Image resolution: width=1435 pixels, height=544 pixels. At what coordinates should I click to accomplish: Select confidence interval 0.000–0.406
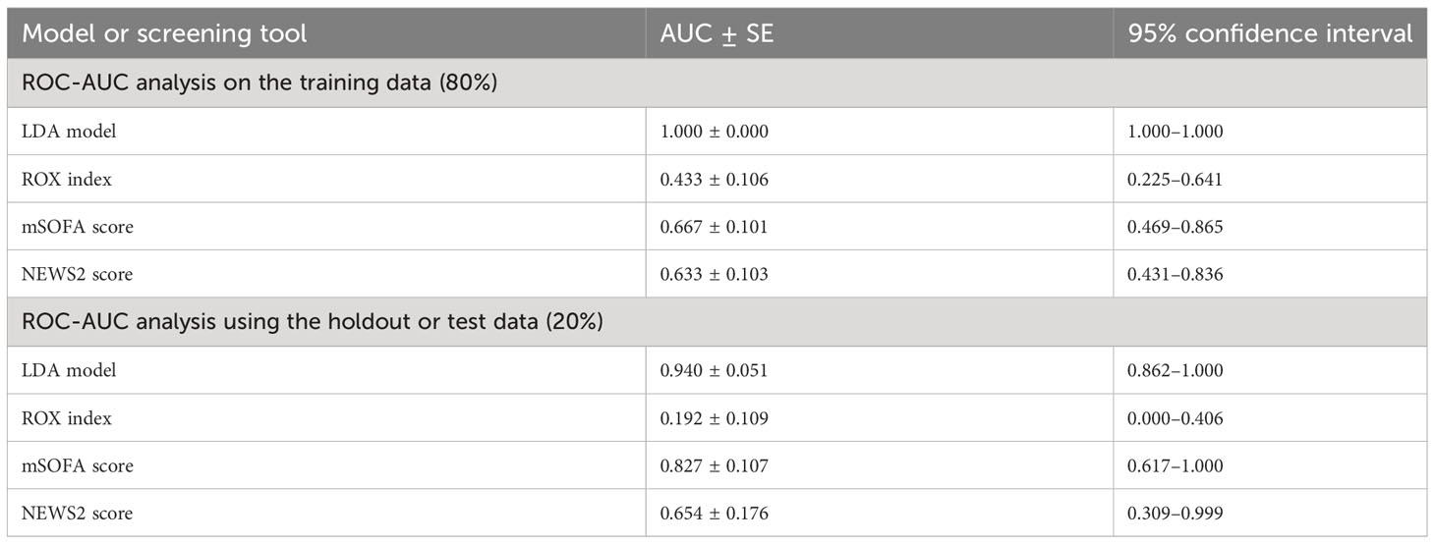tap(1176, 418)
